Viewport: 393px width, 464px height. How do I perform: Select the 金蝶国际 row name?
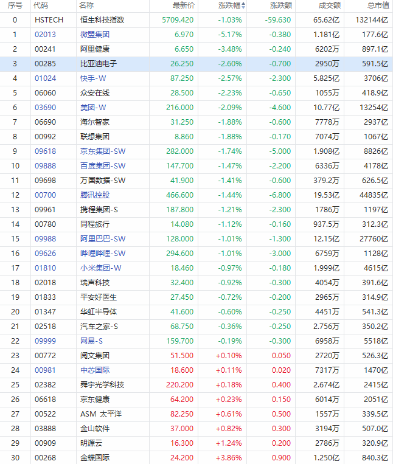point(95,458)
